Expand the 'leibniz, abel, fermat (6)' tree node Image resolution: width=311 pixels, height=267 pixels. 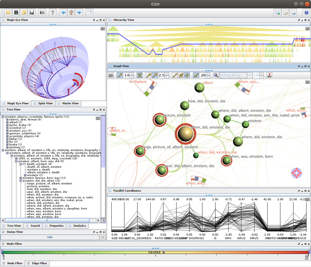7,120
